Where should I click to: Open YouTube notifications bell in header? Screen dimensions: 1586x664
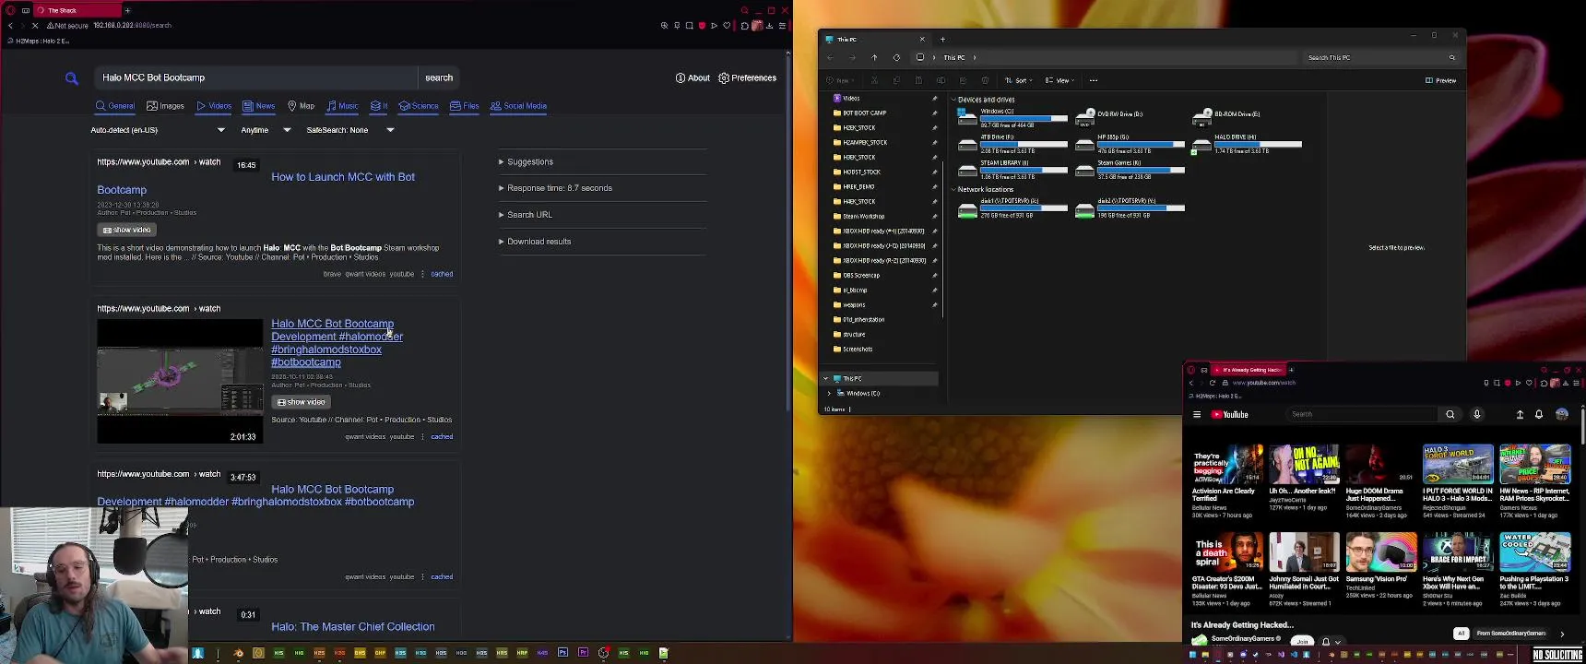point(1539,415)
